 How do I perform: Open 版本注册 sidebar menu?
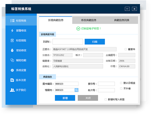click(21, 80)
